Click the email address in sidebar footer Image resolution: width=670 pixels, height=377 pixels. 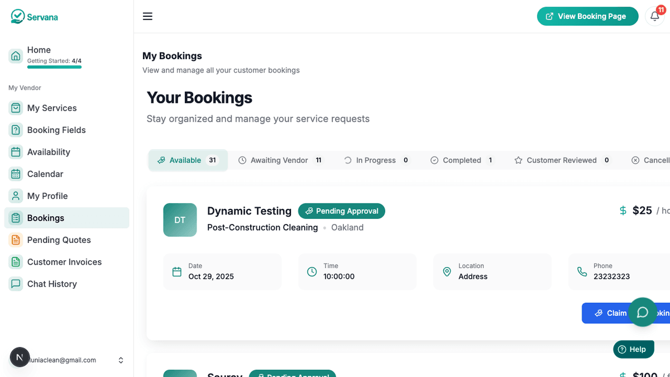coord(64,360)
